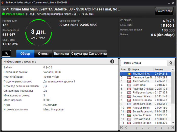Open the Структура tab
Screen dimensions: 177x132
tap(79, 54)
